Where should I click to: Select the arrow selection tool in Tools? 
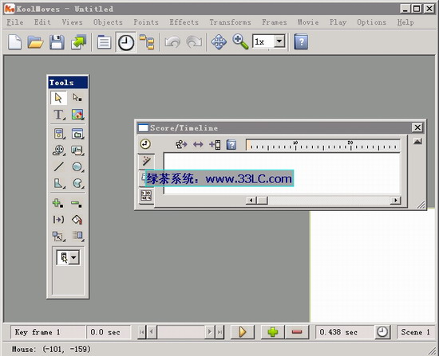(58, 98)
